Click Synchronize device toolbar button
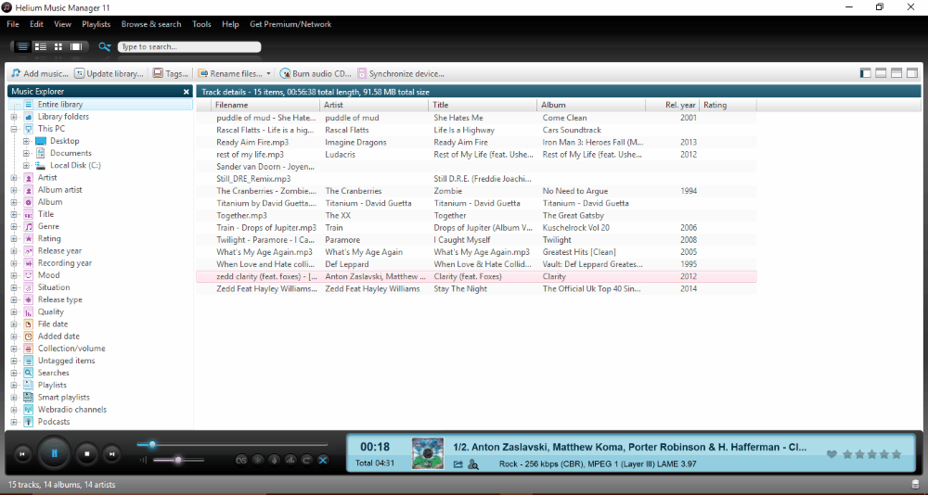The height and width of the screenshot is (495, 928). coord(401,74)
